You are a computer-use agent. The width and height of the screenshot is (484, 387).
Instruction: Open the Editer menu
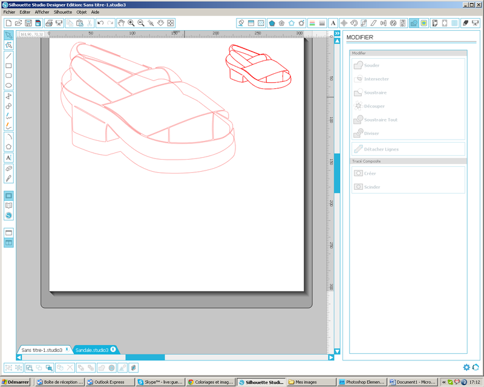pyautogui.click(x=25, y=12)
